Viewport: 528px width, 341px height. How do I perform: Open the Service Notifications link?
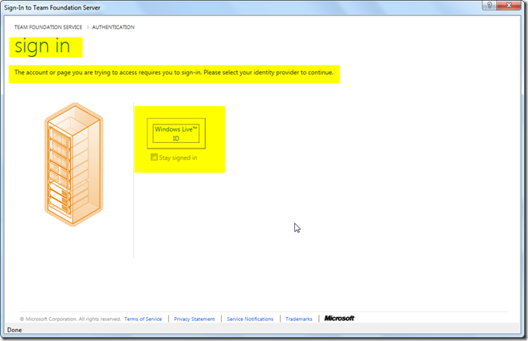[x=250, y=319]
